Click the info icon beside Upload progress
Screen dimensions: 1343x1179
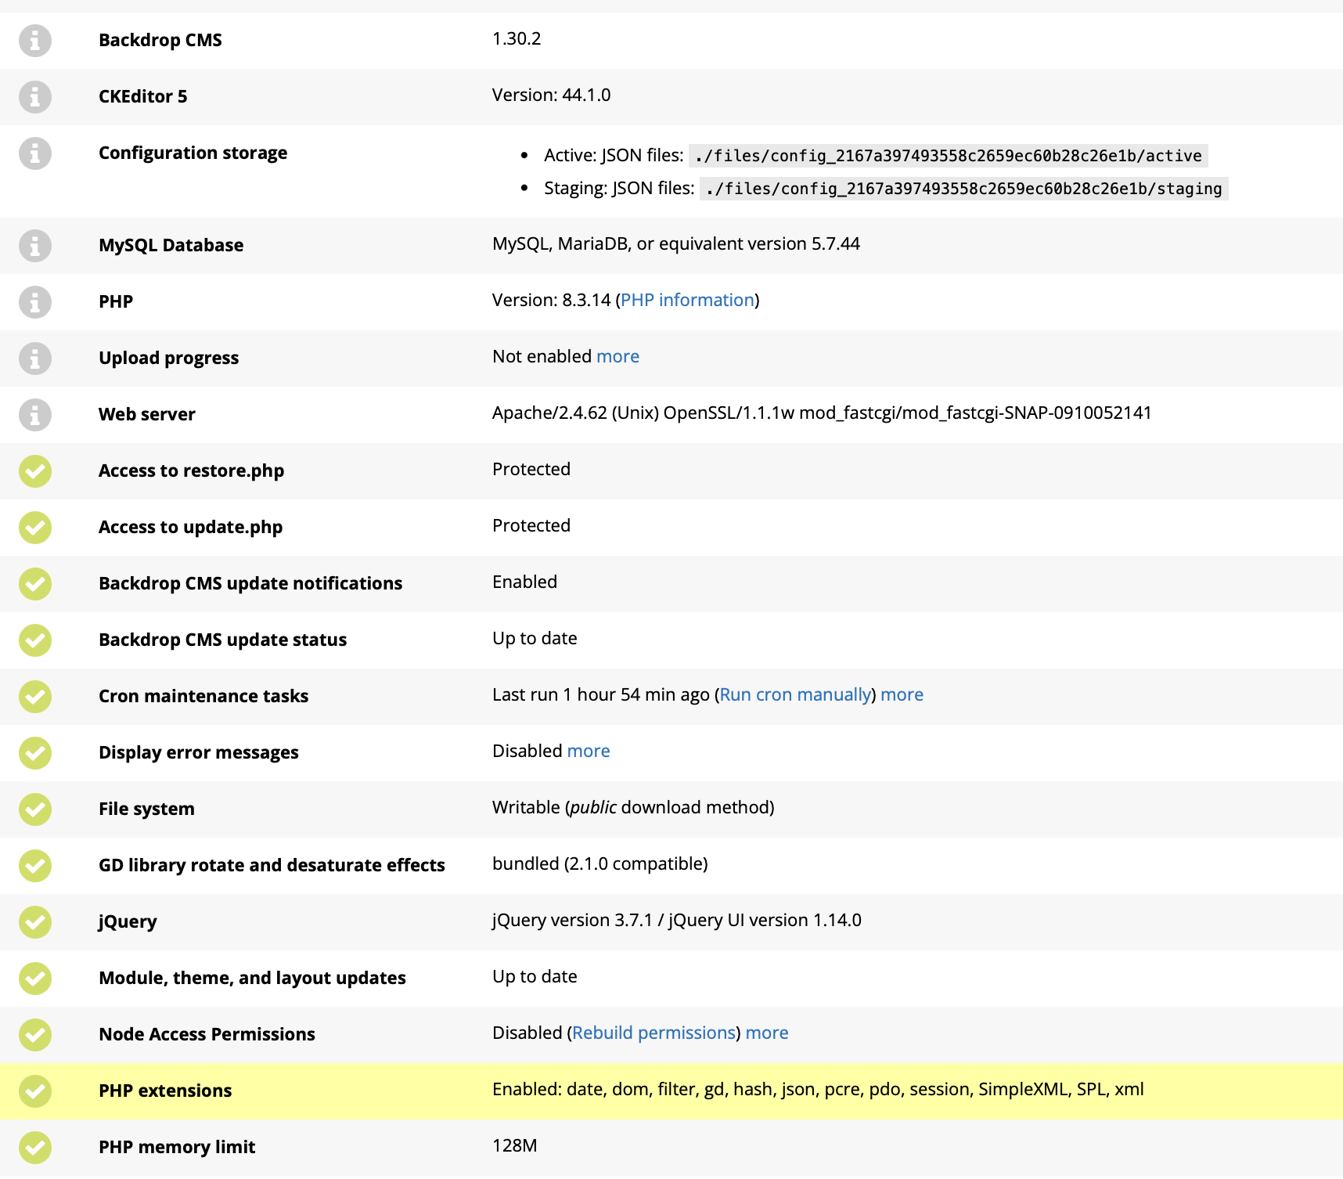(35, 359)
